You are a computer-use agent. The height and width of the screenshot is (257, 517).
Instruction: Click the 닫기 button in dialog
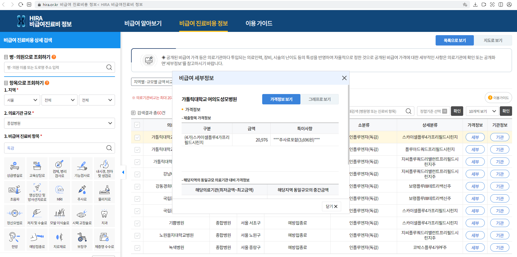pos(332,206)
